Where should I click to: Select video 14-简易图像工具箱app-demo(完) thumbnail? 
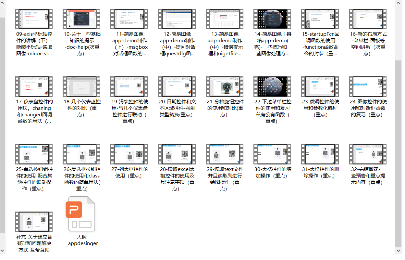tap(272, 19)
